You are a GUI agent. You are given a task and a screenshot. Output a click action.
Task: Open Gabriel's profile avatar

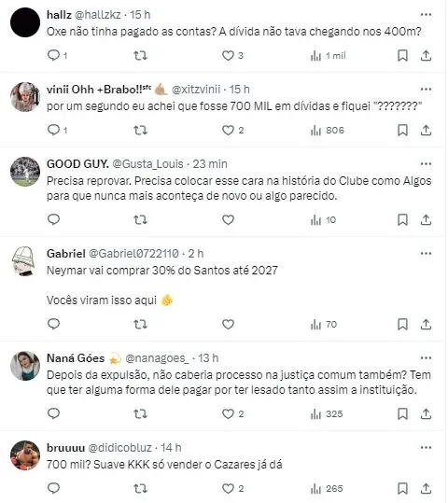pyautogui.click(x=25, y=261)
